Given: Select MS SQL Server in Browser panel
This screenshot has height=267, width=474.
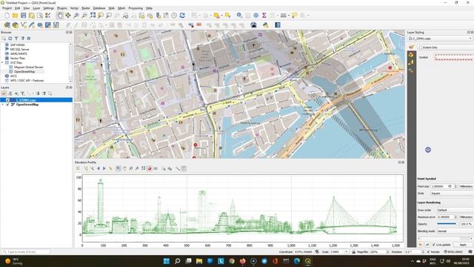Looking at the screenshot, I should (19, 50).
